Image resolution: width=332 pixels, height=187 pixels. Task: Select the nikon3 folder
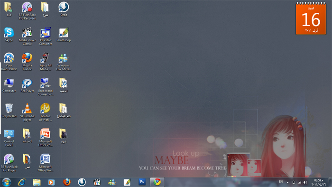[x=27, y=136]
